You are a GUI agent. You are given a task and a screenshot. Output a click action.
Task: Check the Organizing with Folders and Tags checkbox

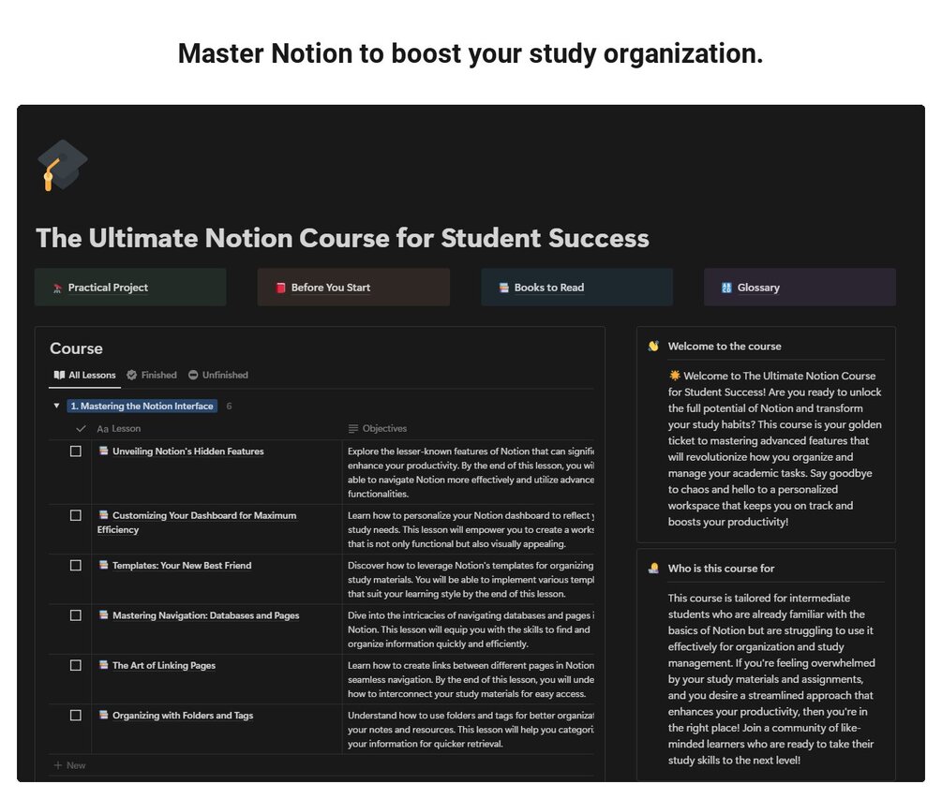(x=76, y=716)
